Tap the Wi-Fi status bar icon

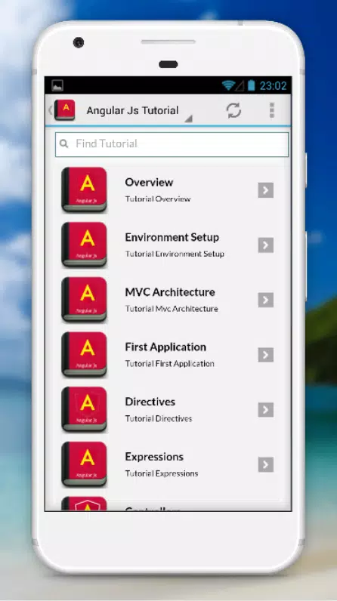click(228, 85)
